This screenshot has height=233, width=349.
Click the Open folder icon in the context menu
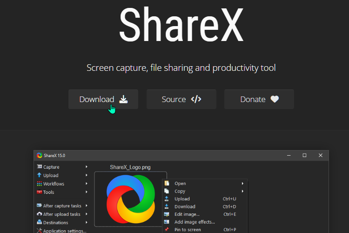point(167,183)
